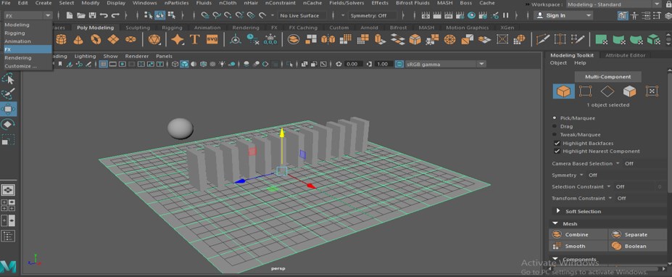The width and height of the screenshot is (672, 277).
Task: Choose vertex selection mode in toolkit
Action: click(586, 91)
